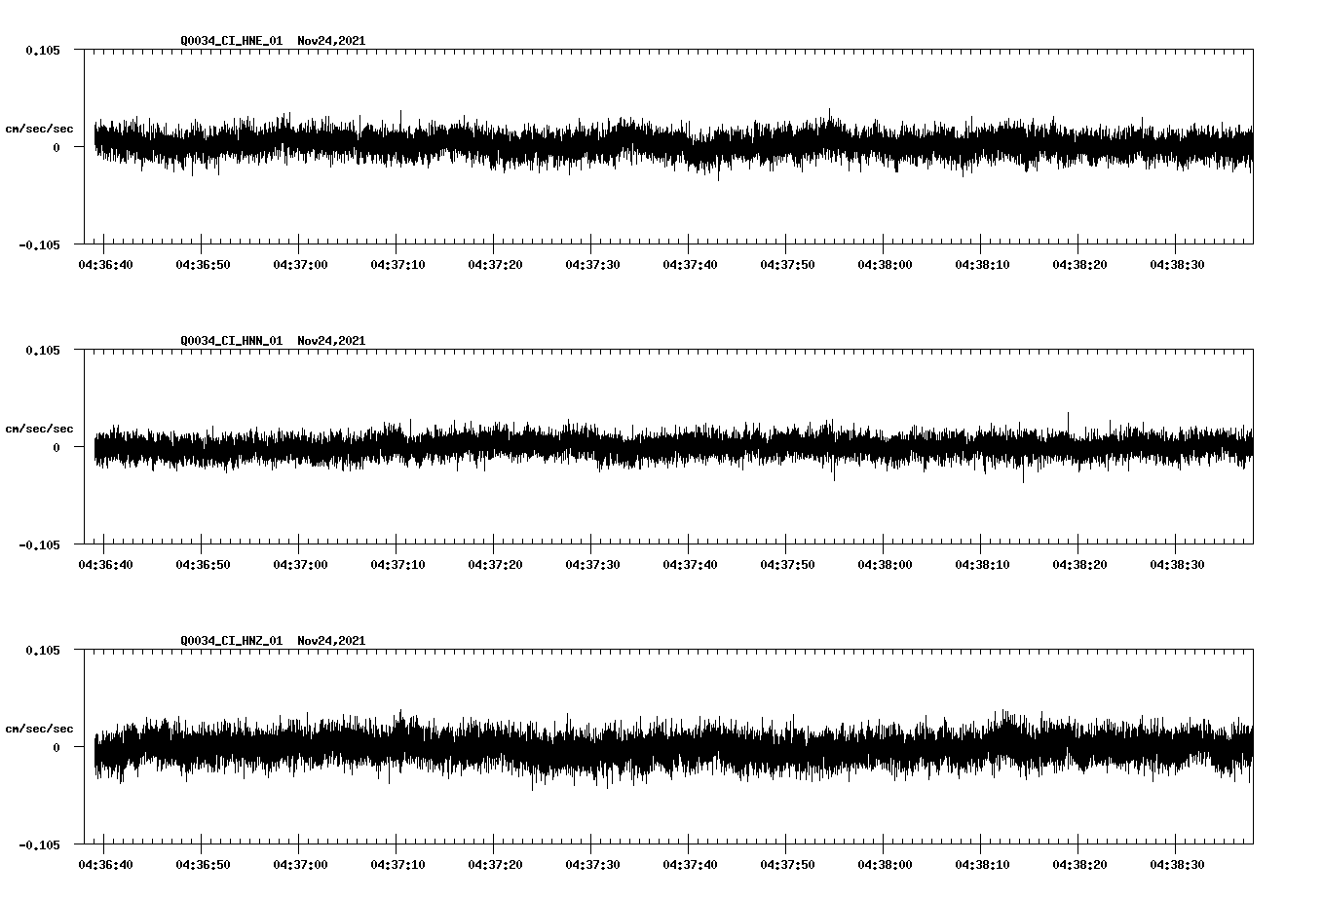Click the zero axis label on HNZ plot
This screenshot has width=1323, height=900.
click(x=57, y=747)
